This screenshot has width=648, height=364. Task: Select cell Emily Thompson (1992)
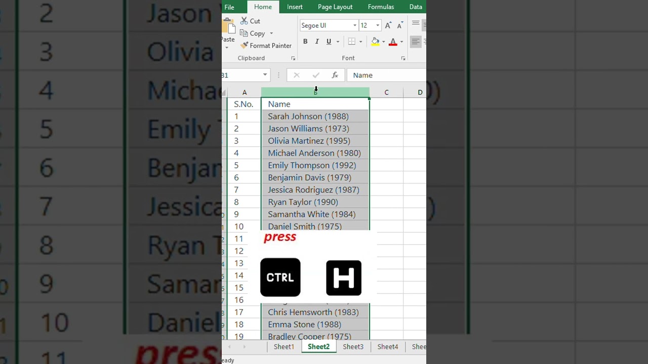tap(315, 165)
